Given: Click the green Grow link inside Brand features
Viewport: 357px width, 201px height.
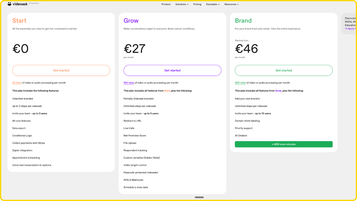Looking at the screenshot, I should pos(278,91).
